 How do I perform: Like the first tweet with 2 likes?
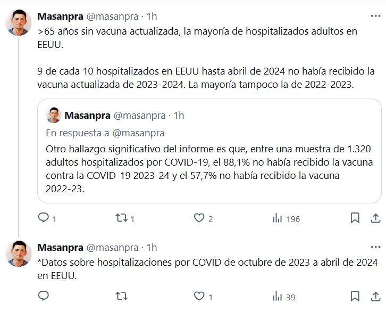coord(199,218)
